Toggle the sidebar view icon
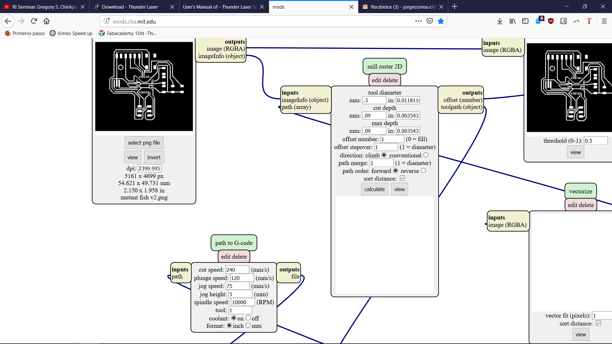Image resolution: width=612 pixels, height=344 pixels. pyautogui.click(x=525, y=21)
